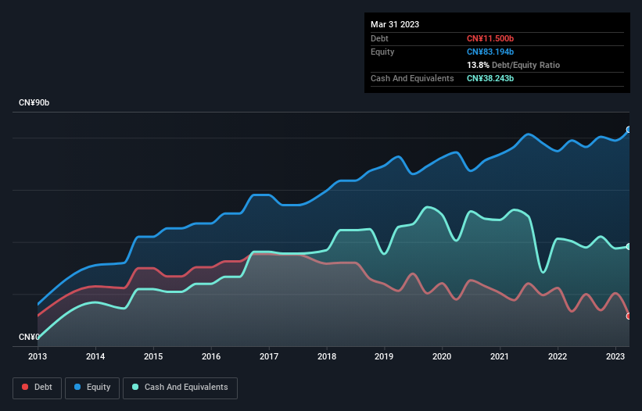Click the 2022 x-axis label
The height and width of the screenshot is (411, 642).
pyautogui.click(x=558, y=356)
